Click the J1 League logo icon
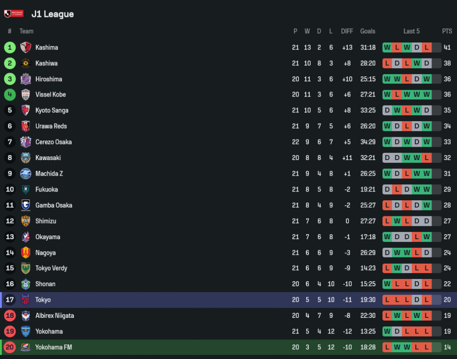The width and height of the screenshot is (457, 359). pyautogui.click(x=13, y=14)
